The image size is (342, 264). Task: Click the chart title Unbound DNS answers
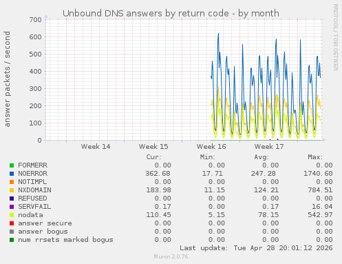(x=171, y=13)
